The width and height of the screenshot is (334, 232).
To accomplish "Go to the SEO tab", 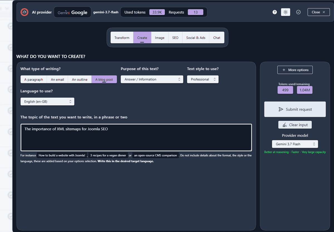I will pos(175,38).
